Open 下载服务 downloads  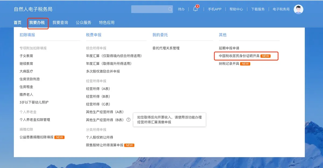258,9
